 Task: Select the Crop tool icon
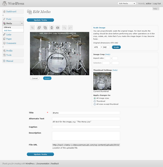coord(32,28)
